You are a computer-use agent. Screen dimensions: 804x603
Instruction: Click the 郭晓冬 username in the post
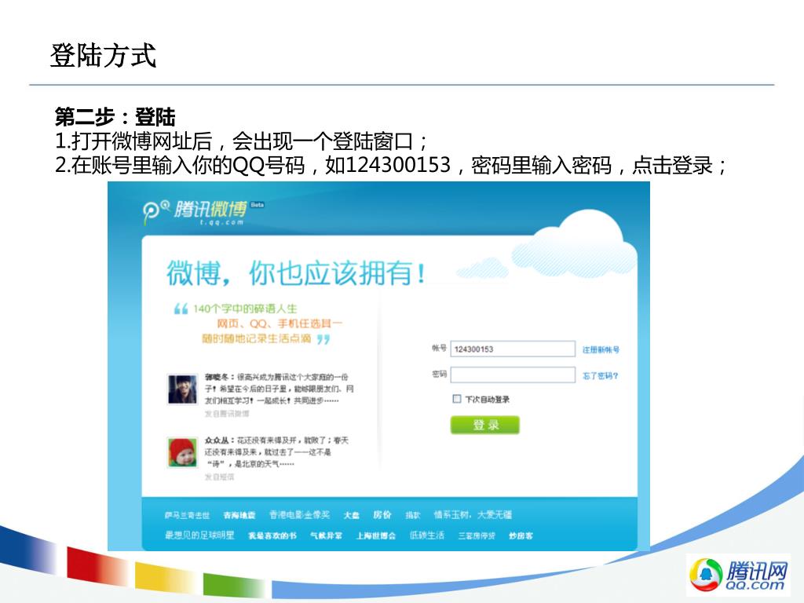tap(217, 377)
